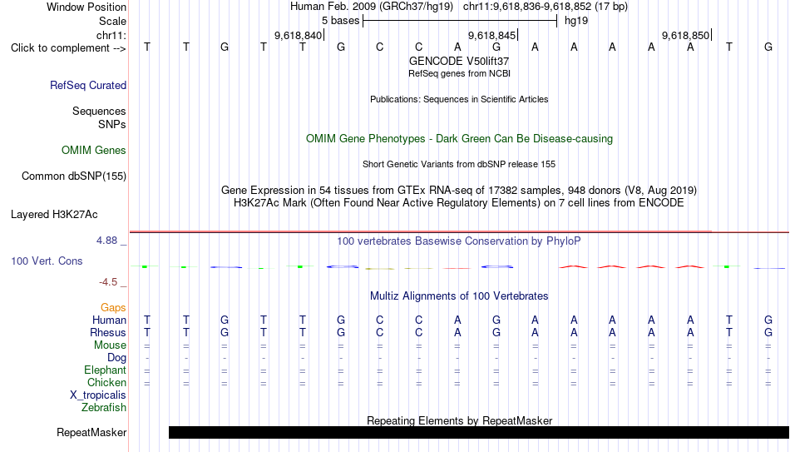Click the 9,618,850 ruler position marker

point(686,35)
